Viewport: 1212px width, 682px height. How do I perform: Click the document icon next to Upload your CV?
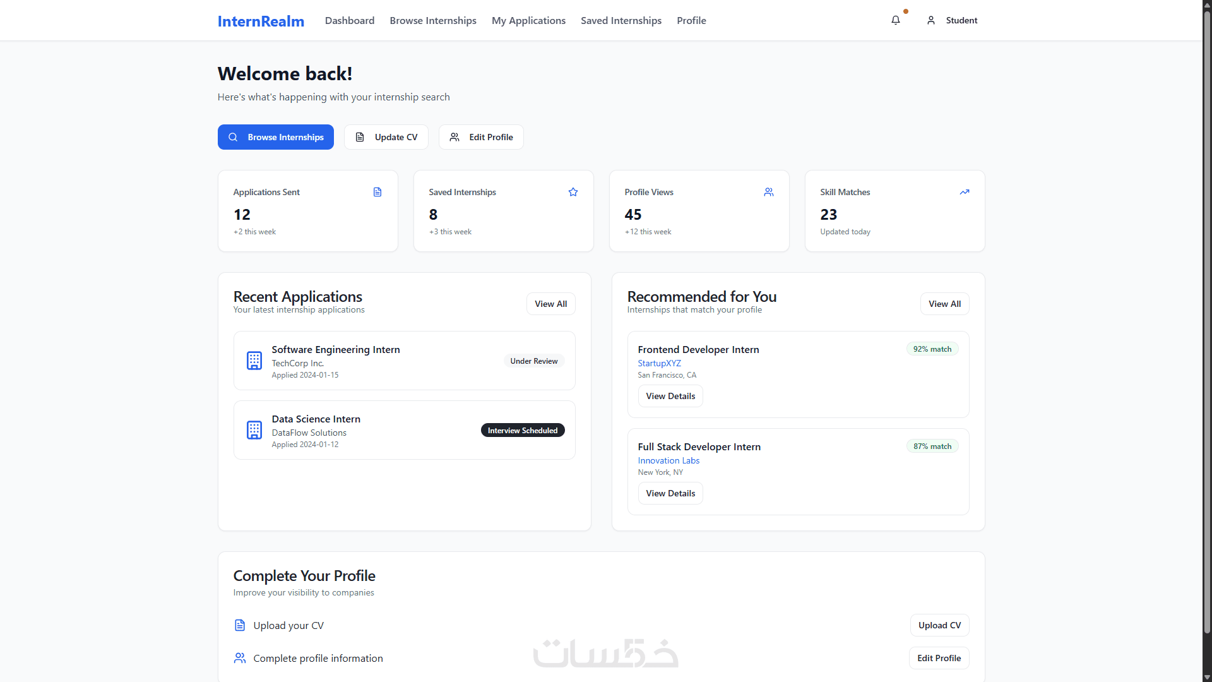240,625
